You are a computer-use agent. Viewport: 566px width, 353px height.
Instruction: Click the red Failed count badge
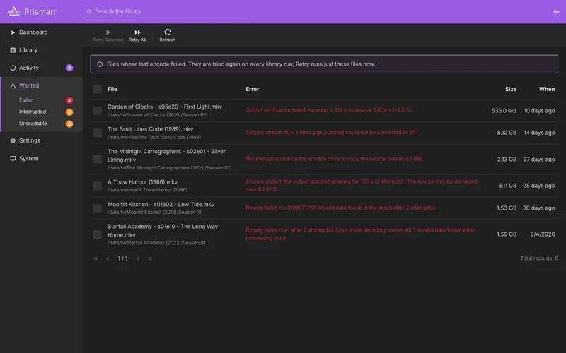pyautogui.click(x=69, y=100)
